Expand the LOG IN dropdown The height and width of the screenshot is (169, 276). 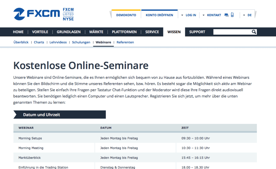(189, 15)
